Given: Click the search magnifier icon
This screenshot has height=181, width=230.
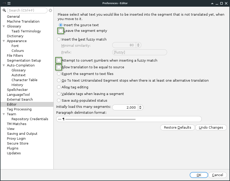Looking at the screenshot, I should (x=4, y=10).
